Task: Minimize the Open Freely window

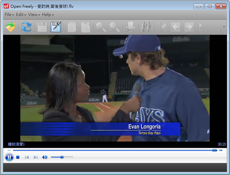Action: coord(199,6)
